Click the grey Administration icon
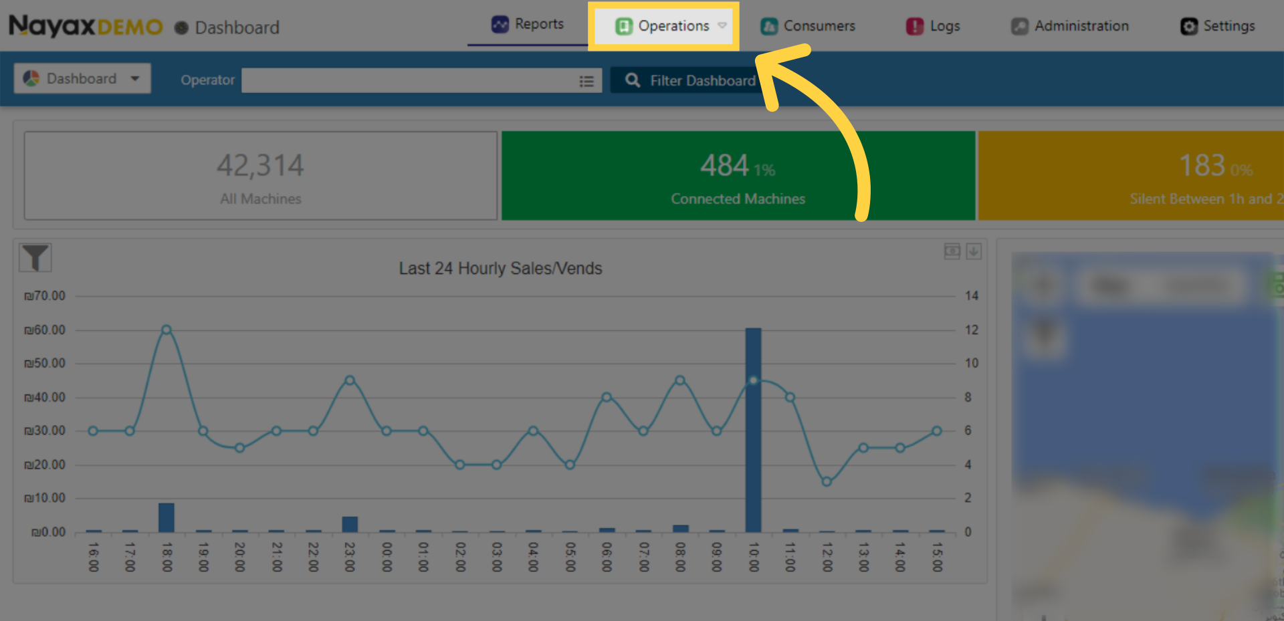Viewport: 1284px width, 621px height. pos(1020,26)
